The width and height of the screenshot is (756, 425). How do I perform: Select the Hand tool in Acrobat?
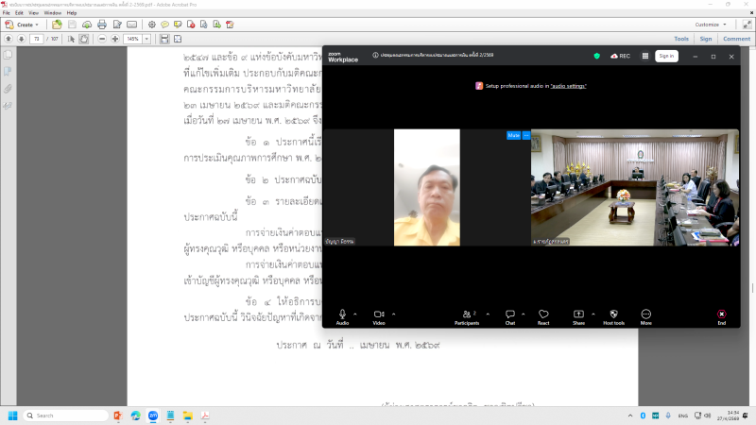pos(84,39)
